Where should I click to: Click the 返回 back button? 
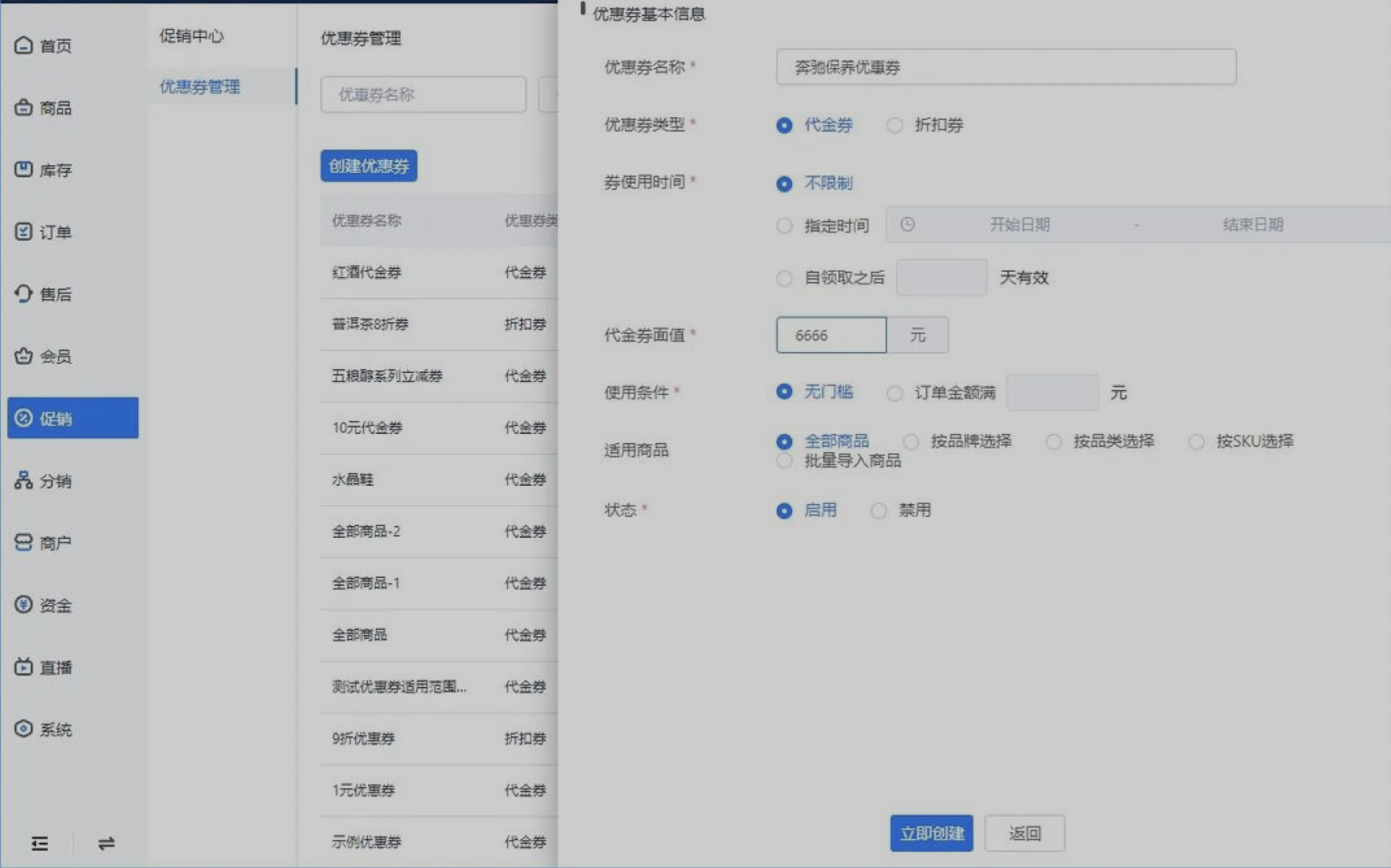1025,833
